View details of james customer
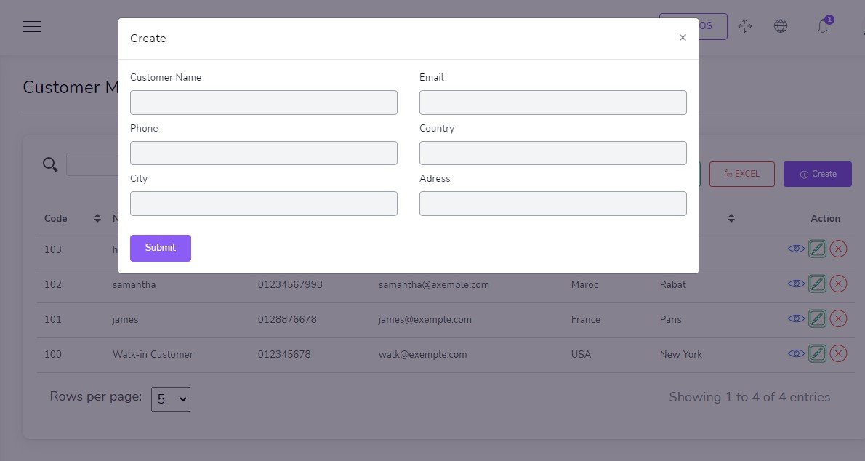865x461 pixels. click(x=796, y=318)
